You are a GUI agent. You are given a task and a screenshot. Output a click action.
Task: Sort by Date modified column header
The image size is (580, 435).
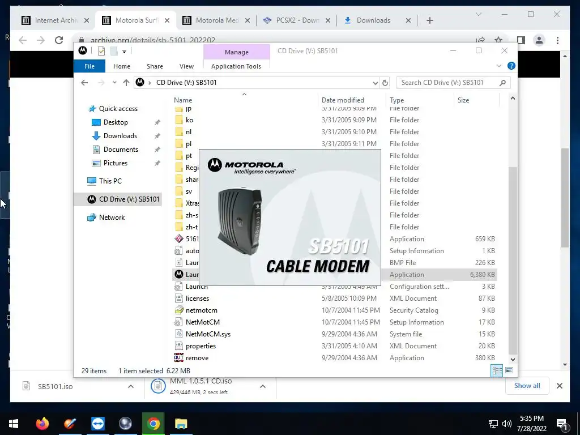343,100
